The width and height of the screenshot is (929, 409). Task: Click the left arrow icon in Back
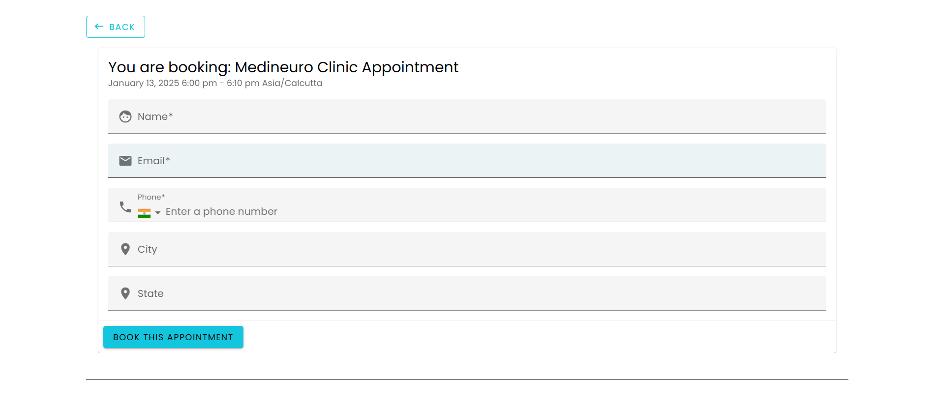(99, 27)
